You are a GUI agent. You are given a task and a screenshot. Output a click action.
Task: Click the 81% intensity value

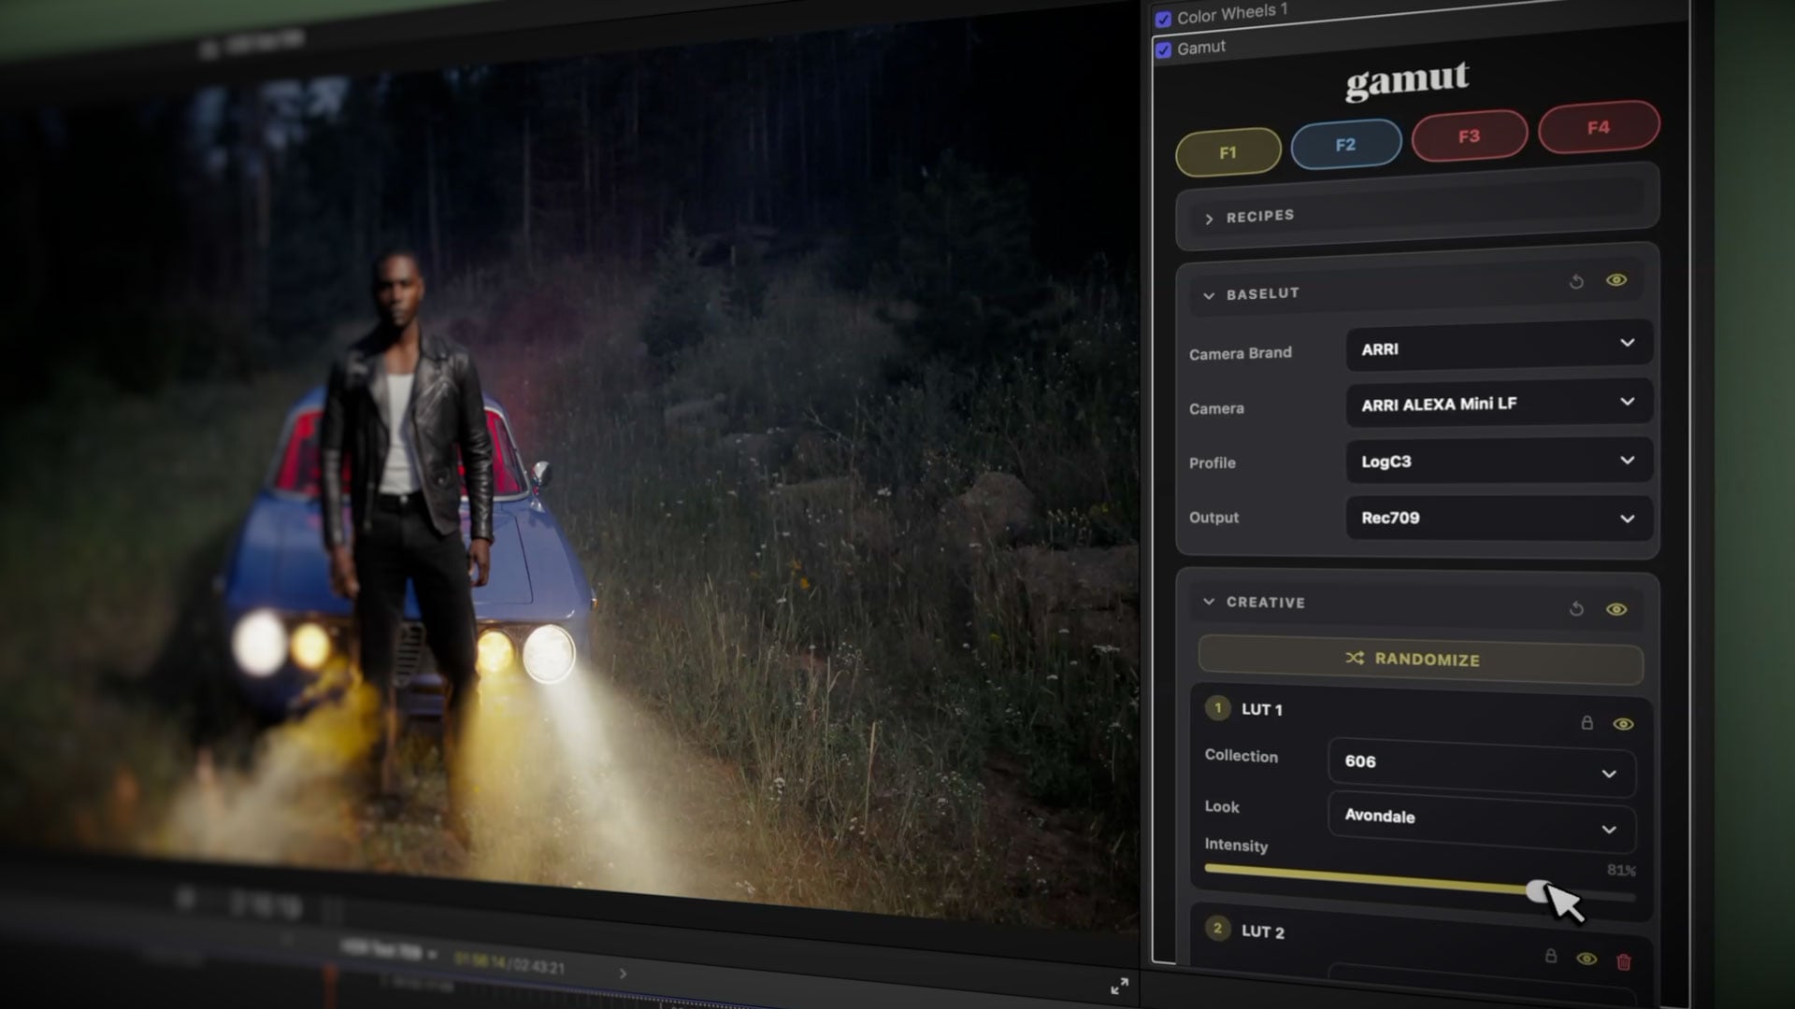click(1621, 870)
